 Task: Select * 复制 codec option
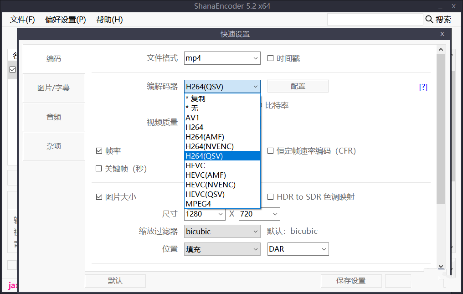point(222,99)
